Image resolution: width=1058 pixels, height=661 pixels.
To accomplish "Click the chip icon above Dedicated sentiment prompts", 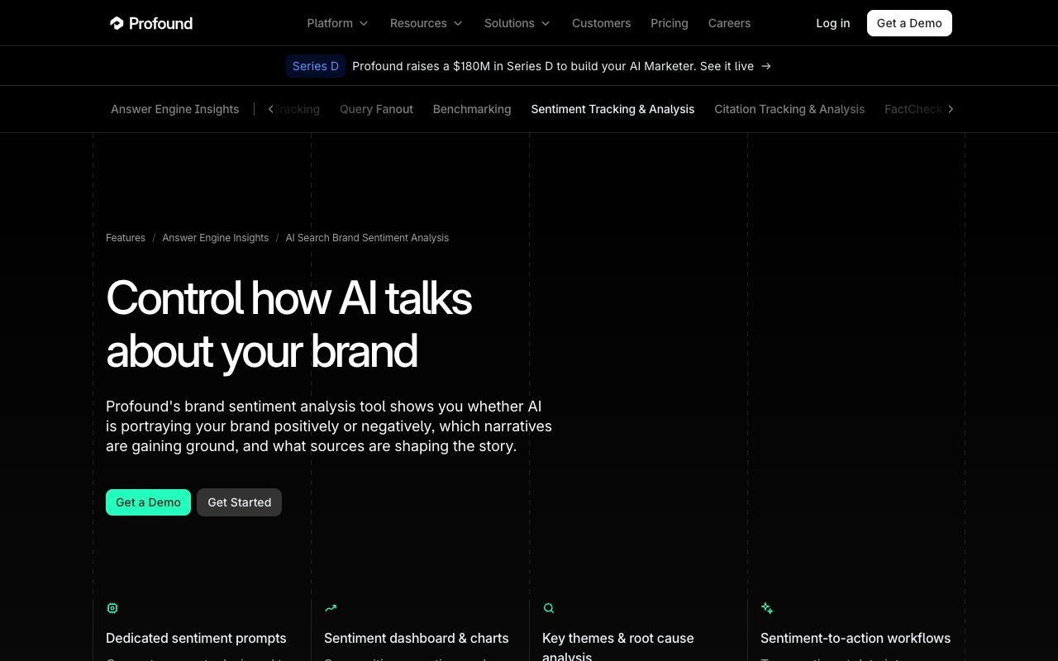I will 112,608.
